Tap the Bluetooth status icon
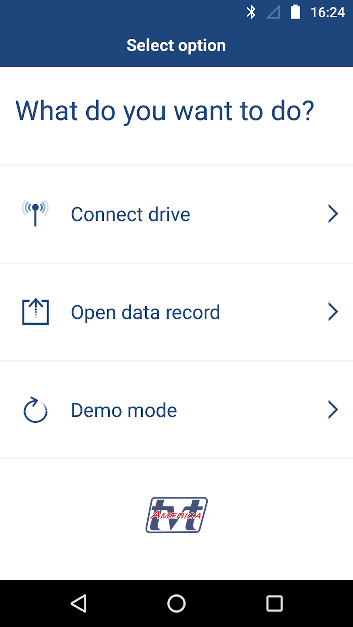 pos(251,12)
